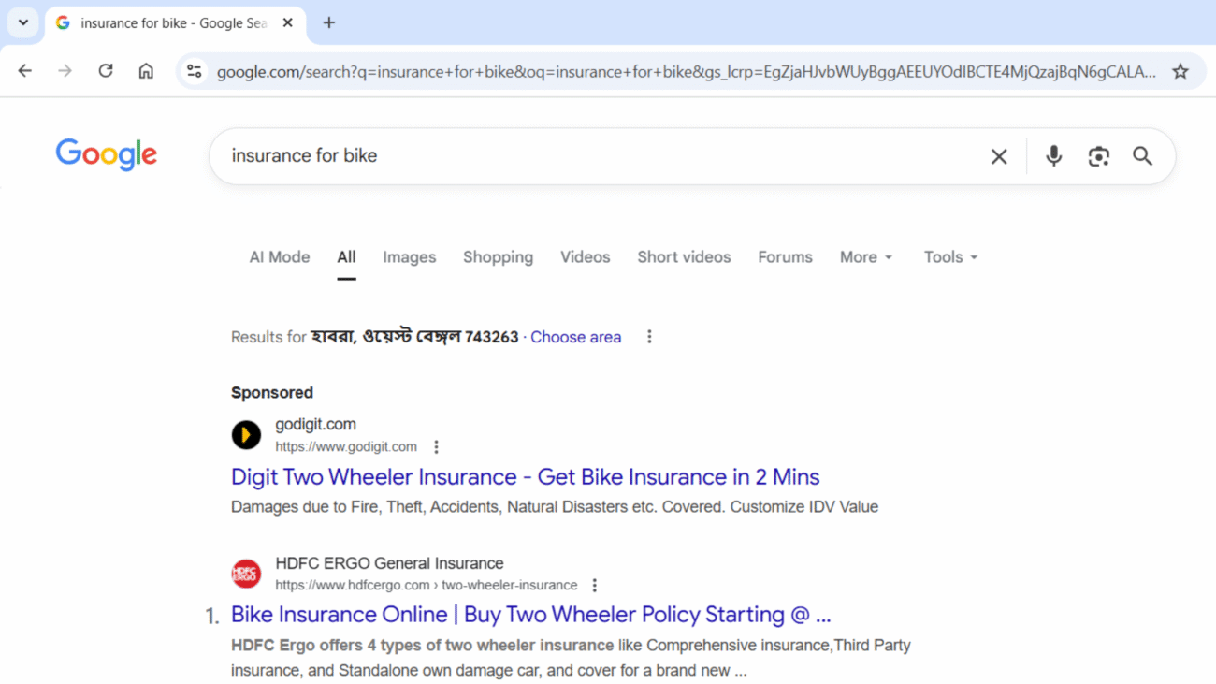
Task: Open Google Lens image search icon
Action: click(x=1098, y=156)
